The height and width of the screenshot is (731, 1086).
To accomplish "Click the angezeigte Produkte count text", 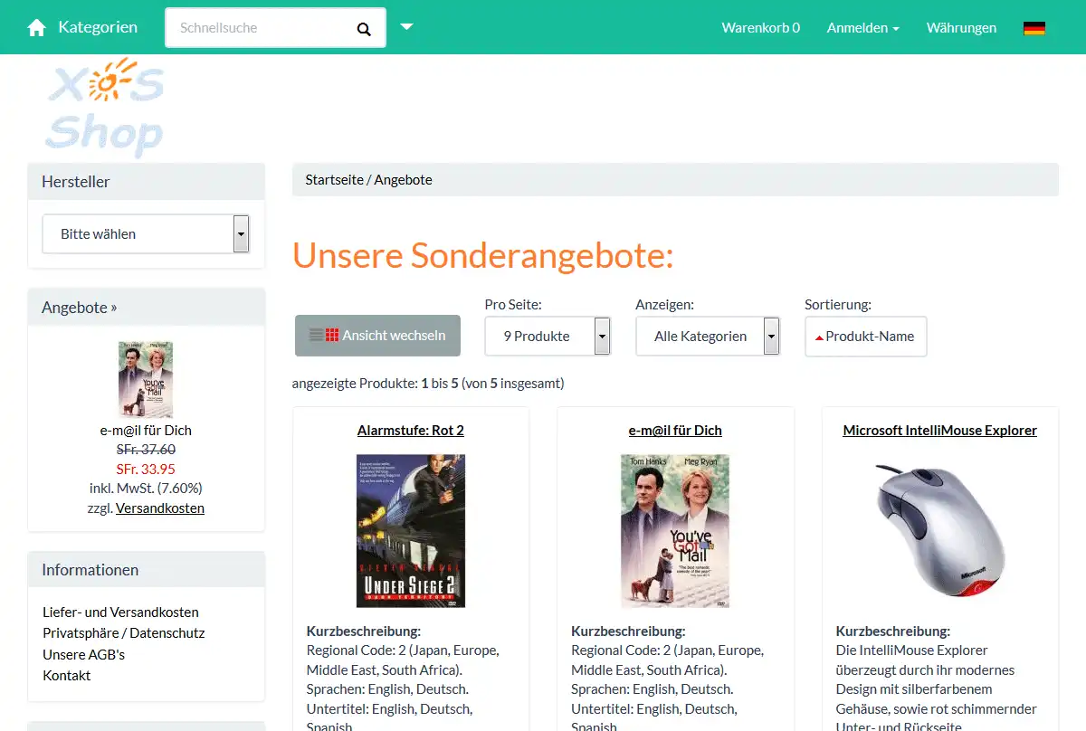I will pyautogui.click(x=428, y=384).
